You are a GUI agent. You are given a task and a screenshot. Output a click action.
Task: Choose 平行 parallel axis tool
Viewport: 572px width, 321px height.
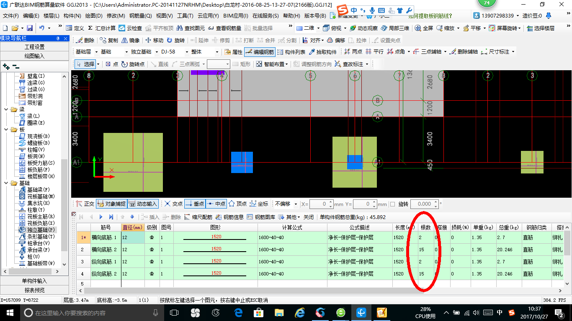(374, 52)
